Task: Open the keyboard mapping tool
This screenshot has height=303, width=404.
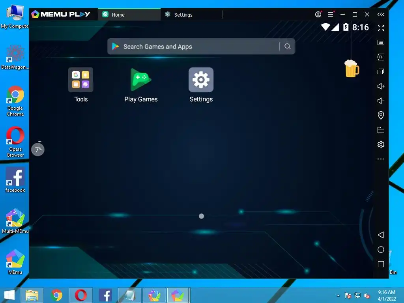Action: coord(381,43)
